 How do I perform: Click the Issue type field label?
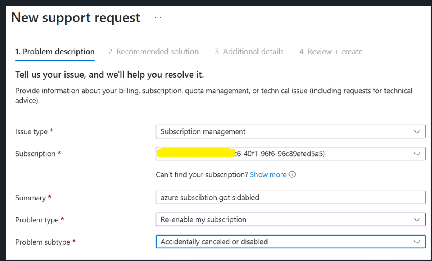(31, 132)
